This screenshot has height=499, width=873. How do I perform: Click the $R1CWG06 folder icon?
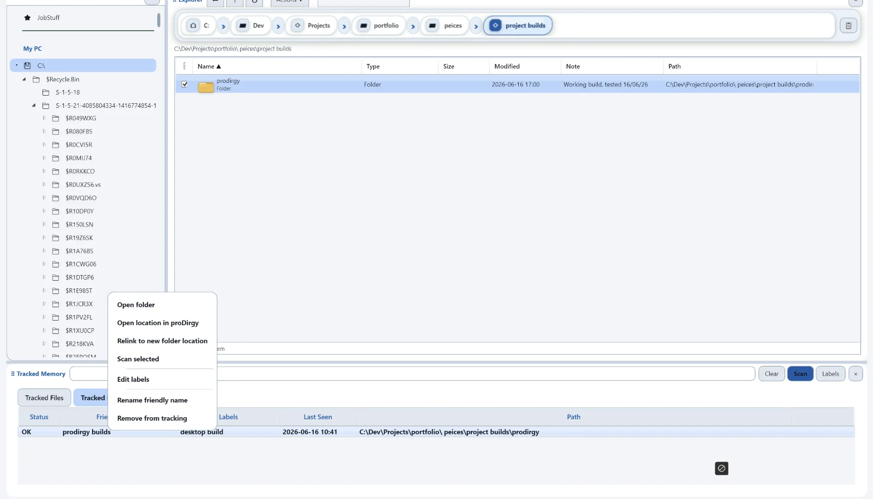click(56, 264)
